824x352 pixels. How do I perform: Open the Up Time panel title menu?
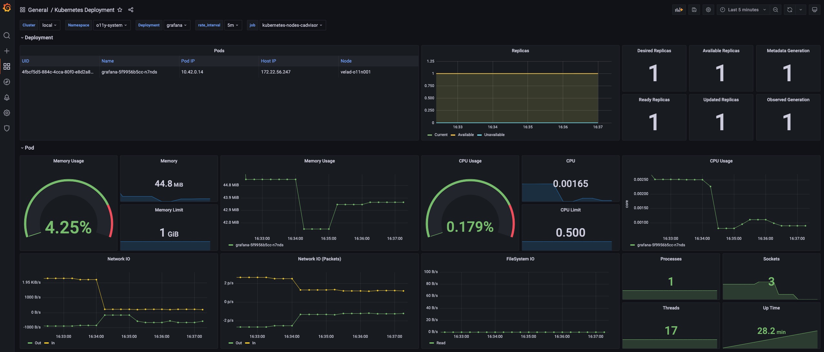coord(771,308)
